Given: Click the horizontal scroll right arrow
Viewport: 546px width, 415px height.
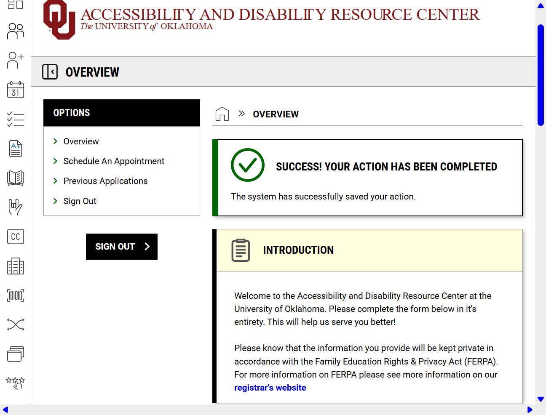Looking at the screenshot, I should (530, 410).
